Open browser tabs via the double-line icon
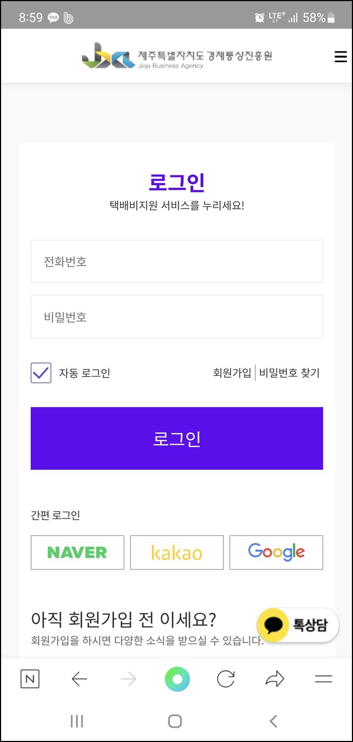 (323, 678)
